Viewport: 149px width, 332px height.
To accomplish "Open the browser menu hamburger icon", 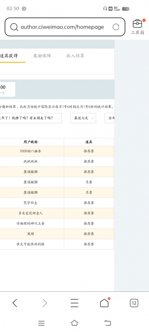I will tap(74, 303).
